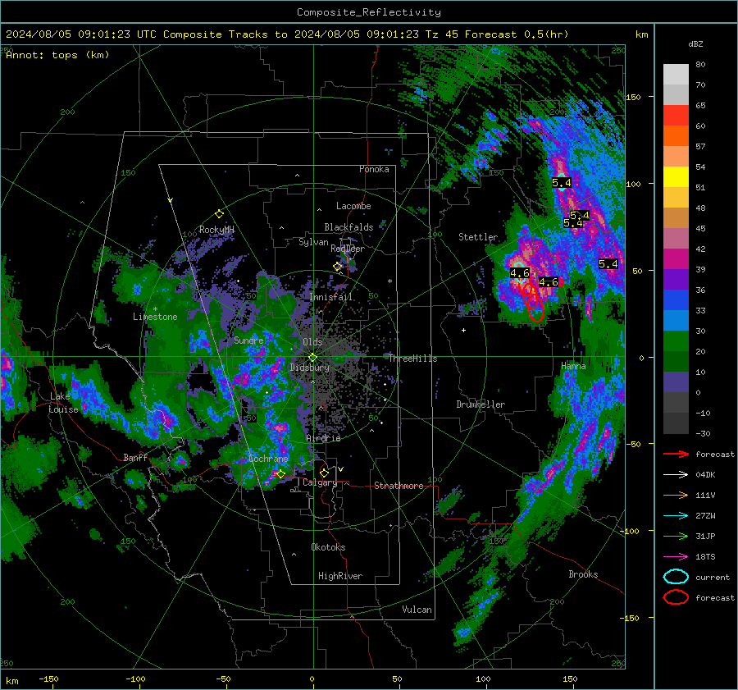This screenshot has width=738, height=690.
Task: Click the 'Innisfail' town label
Action: click(331, 297)
